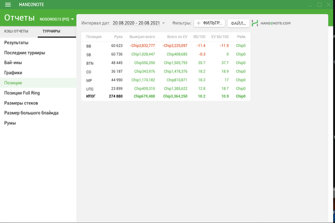Image resolution: width=335 pixels, height=223 pixels.
Task: Click the Chip556,350 winnings cell
Action: click(145, 63)
